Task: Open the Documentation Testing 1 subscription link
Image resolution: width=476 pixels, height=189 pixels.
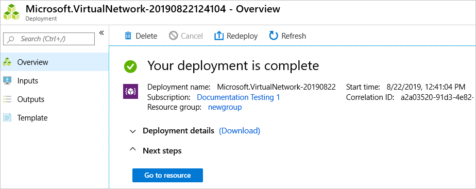Action: pyautogui.click(x=239, y=97)
